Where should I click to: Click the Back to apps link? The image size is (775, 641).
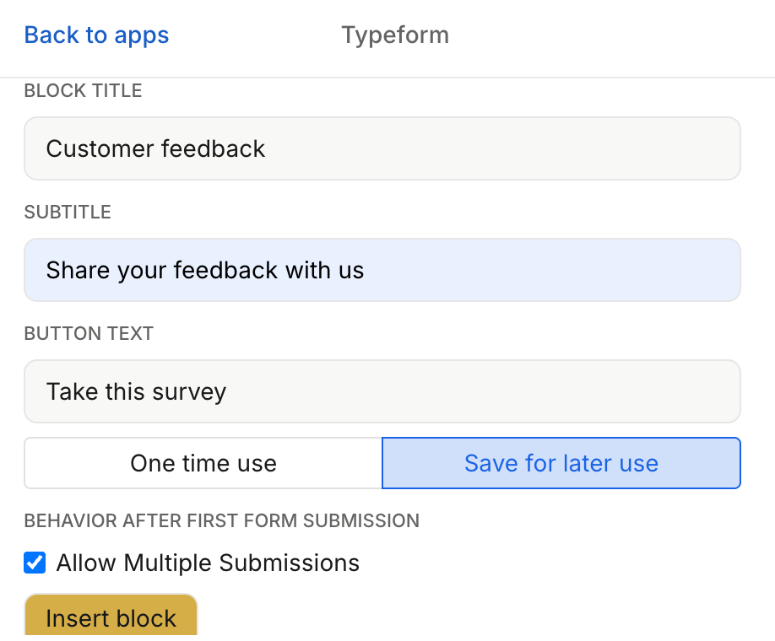click(x=96, y=35)
